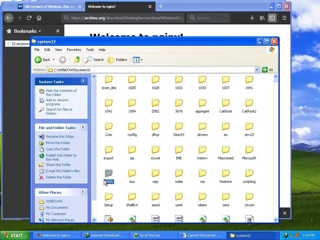The width and height of the screenshot is (320, 240).
Task: Reload the page in the browser window
Action: (29, 18)
